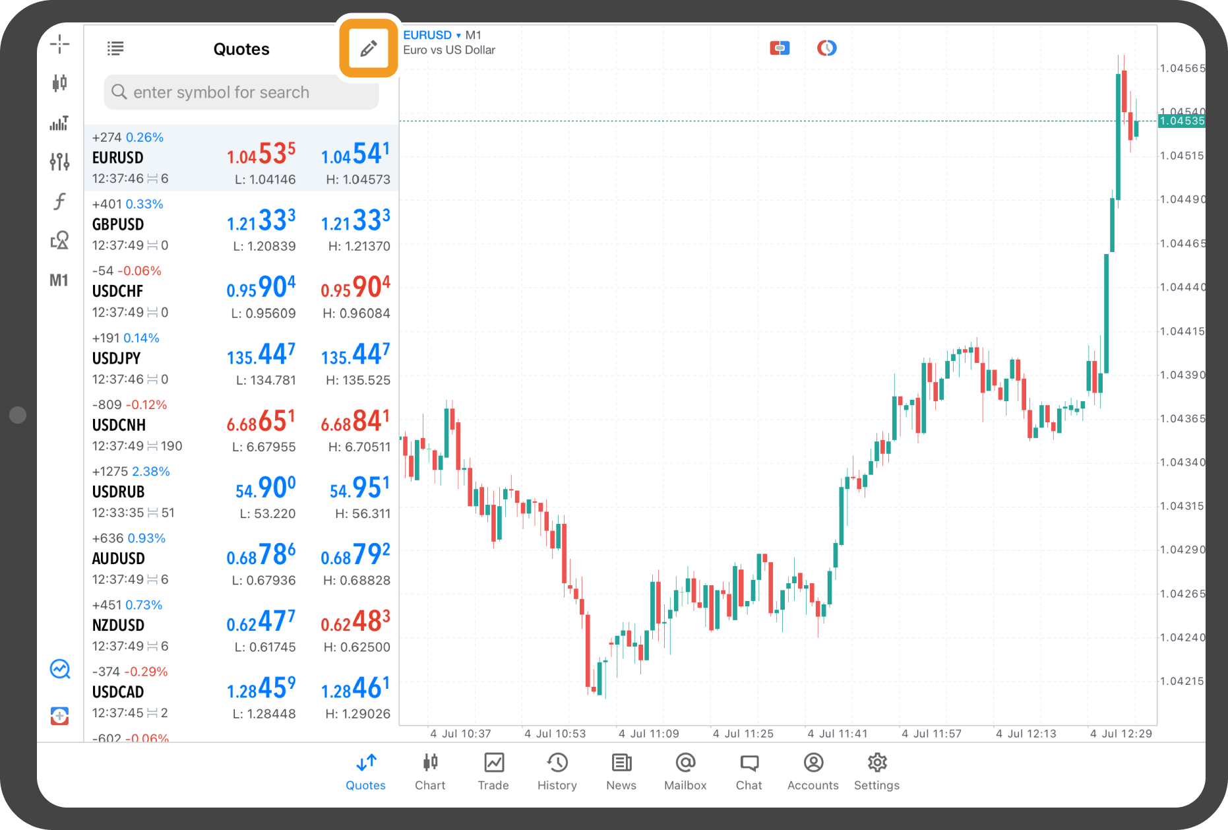Click the red-blue chat link icon above chart

[780, 48]
